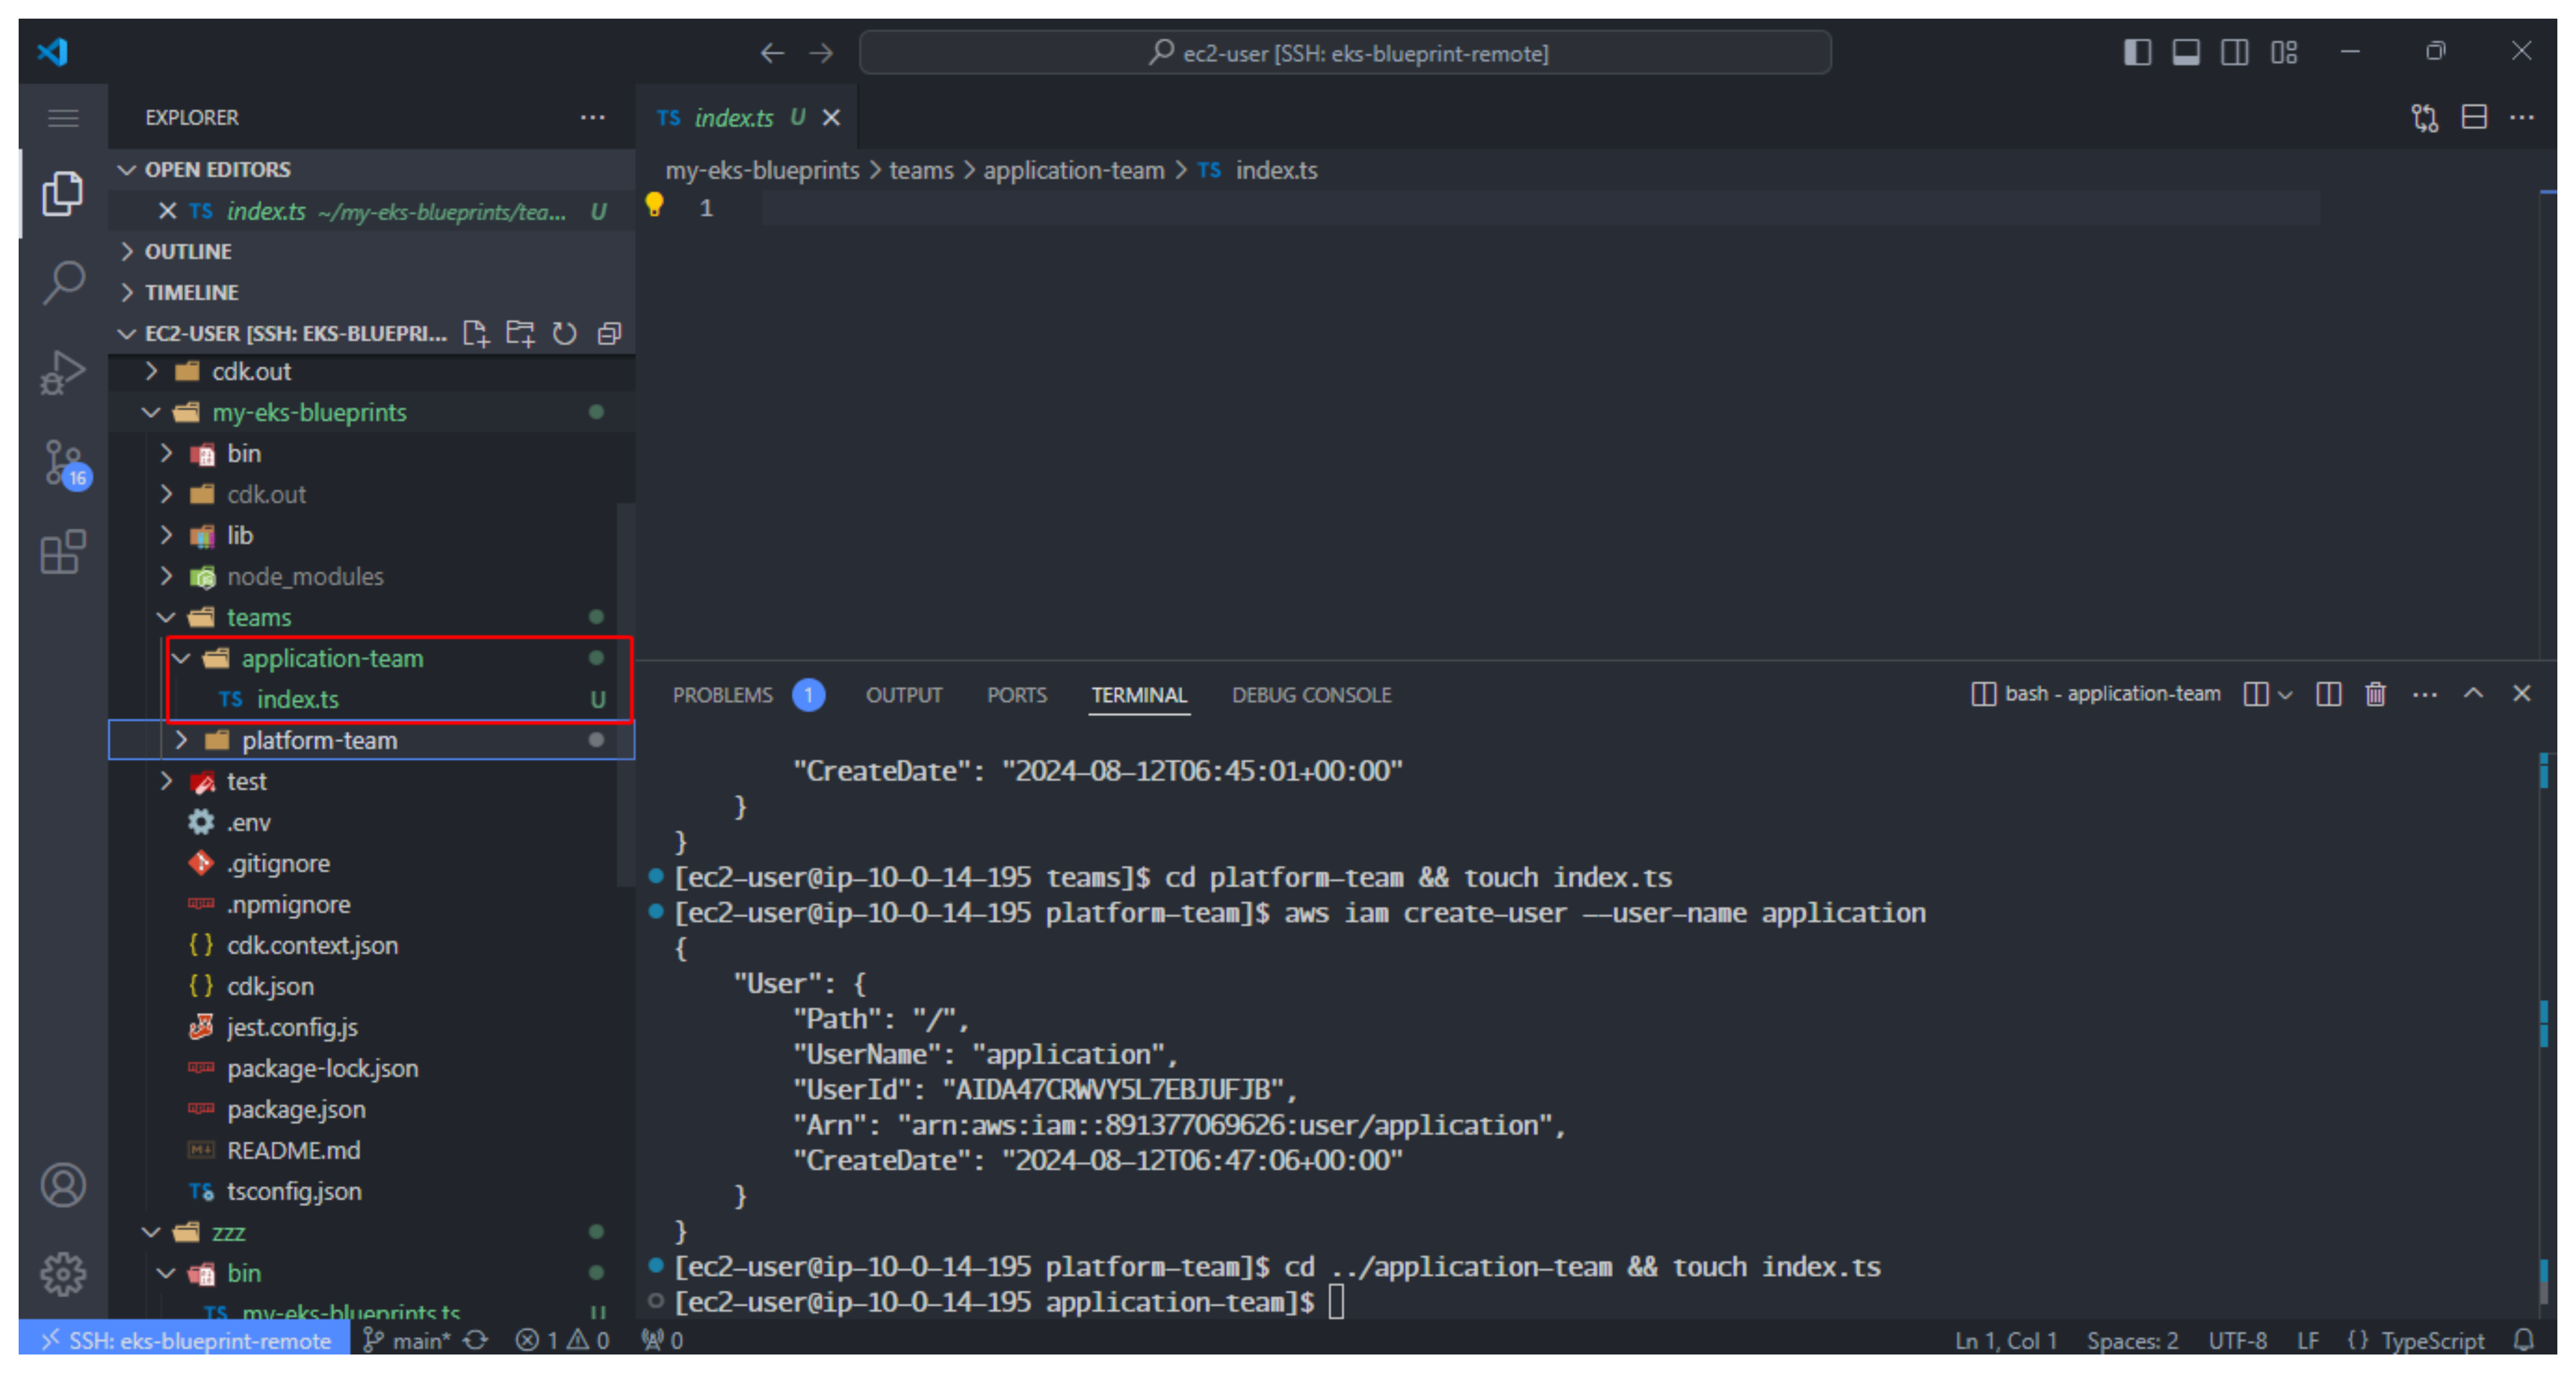
Task: Click SSH: eks-blueprint-remote status item
Action: pos(186,1340)
